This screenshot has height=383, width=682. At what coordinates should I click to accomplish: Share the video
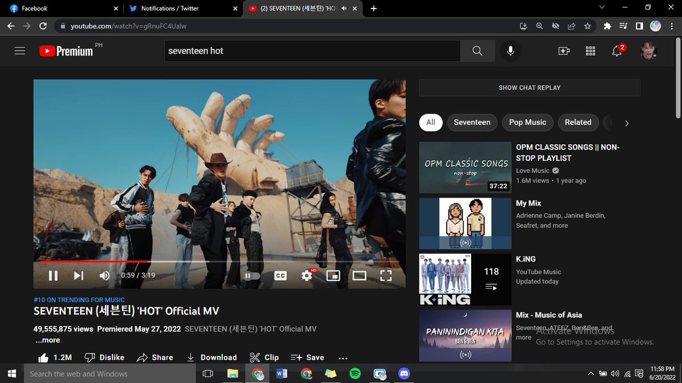(x=155, y=357)
